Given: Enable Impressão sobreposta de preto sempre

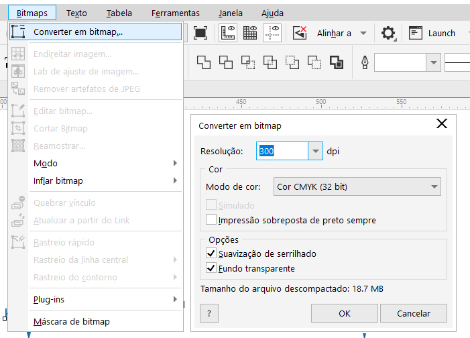Looking at the screenshot, I should pyautogui.click(x=212, y=220).
